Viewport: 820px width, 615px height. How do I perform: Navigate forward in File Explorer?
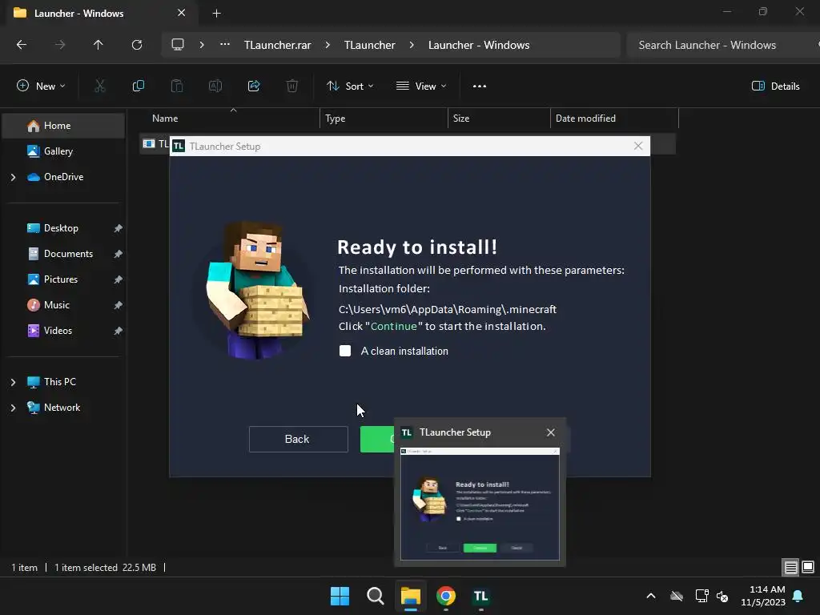60,45
